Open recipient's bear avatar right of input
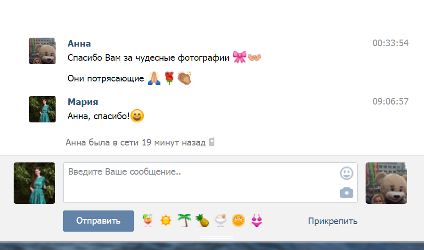This screenshot has height=250, width=424. (386, 183)
